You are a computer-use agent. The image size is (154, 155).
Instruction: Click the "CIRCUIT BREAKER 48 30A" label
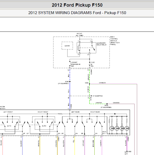pos(76,64)
